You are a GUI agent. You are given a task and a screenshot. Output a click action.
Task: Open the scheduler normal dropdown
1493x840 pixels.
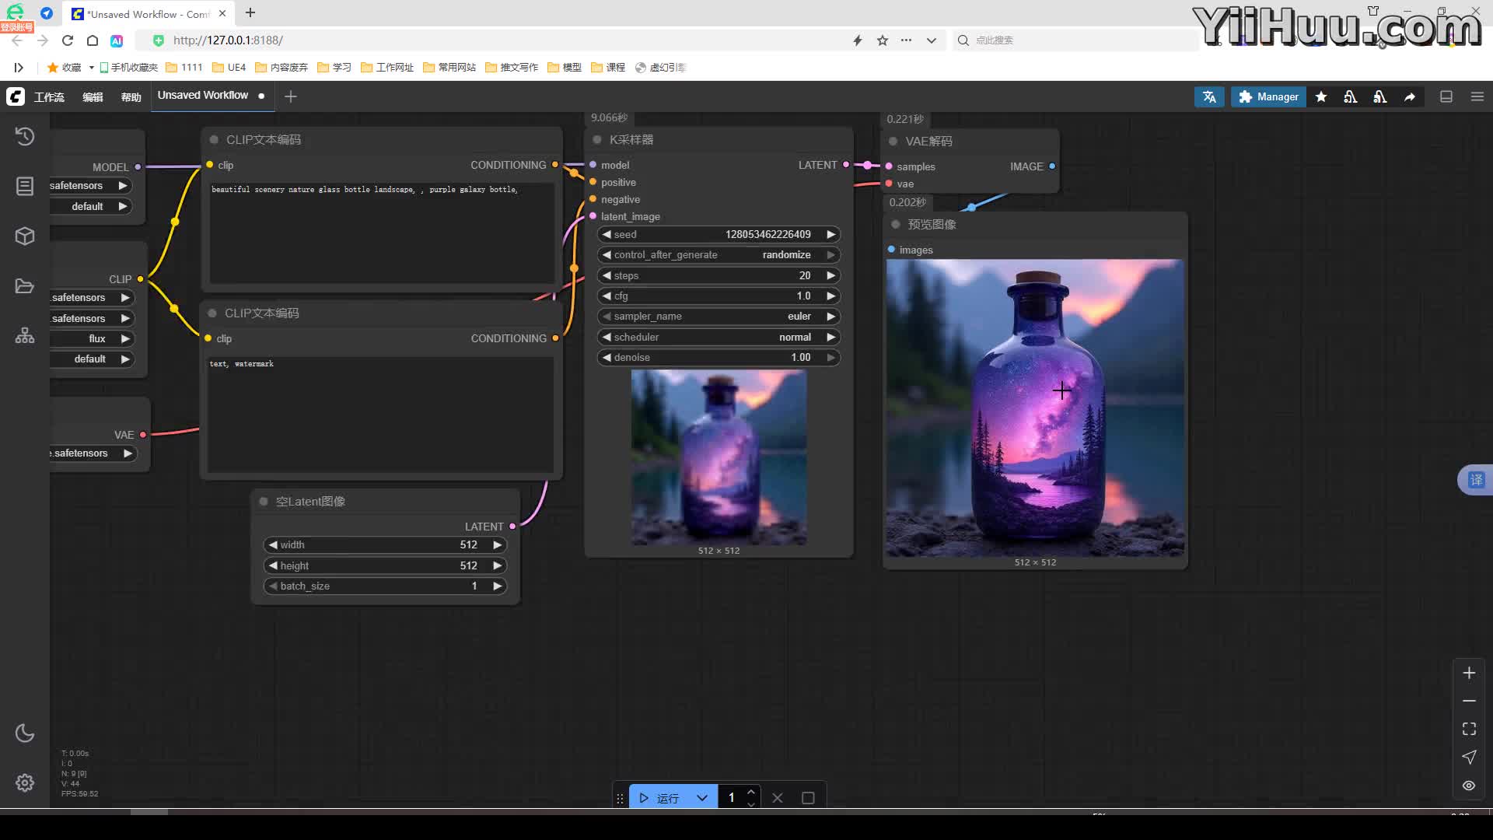click(719, 337)
